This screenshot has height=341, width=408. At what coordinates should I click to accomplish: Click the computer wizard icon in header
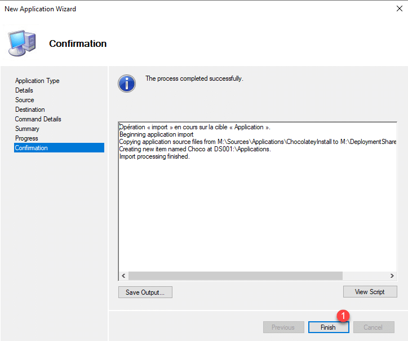pos(22,42)
